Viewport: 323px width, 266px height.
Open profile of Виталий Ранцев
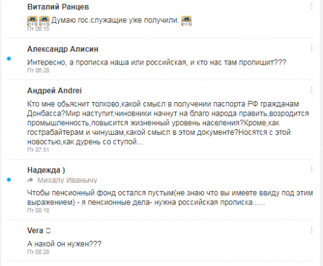[58, 7]
